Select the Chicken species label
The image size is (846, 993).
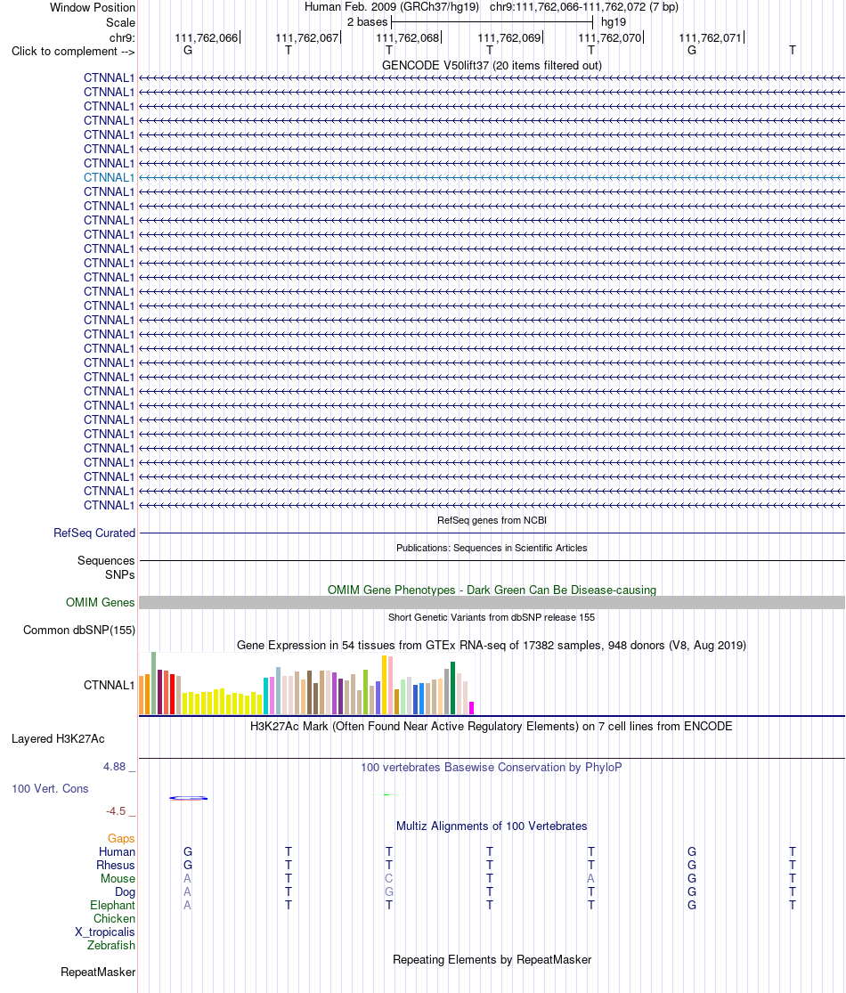click(x=115, y=919)
